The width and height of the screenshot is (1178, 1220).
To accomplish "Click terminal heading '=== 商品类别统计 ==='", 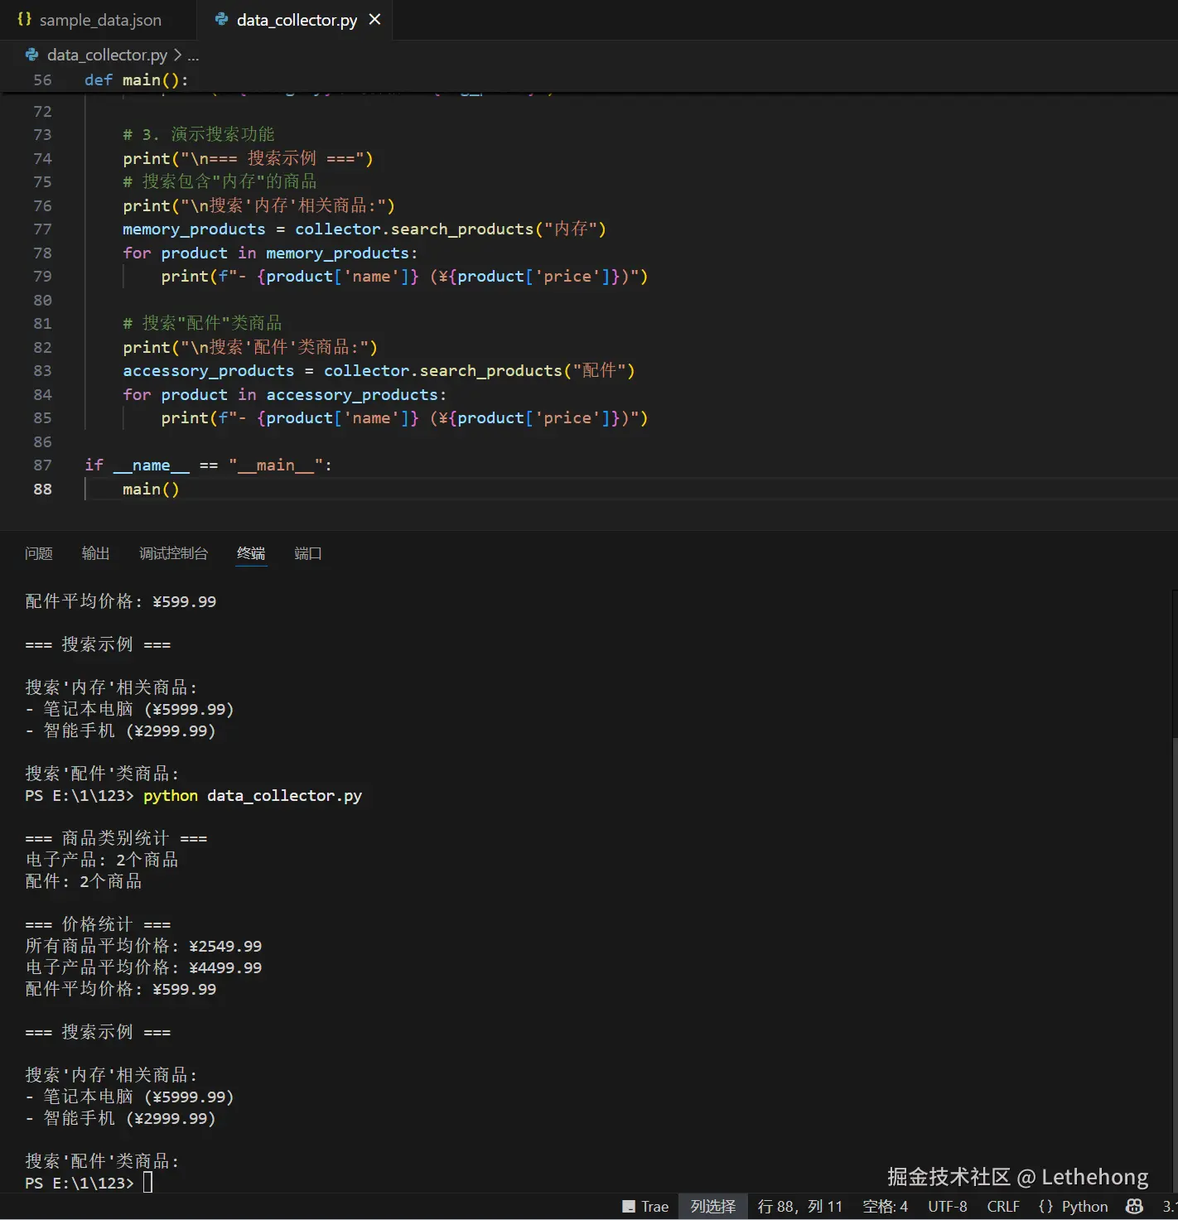I will [116, 838].
